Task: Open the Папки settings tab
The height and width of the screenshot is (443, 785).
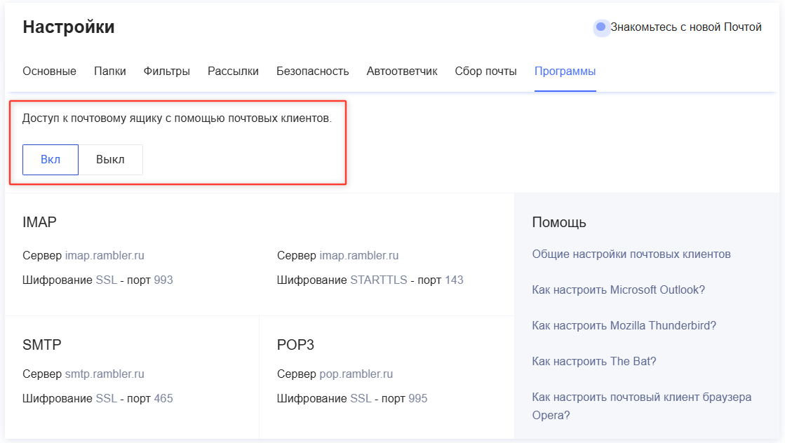Action: click(110, 71)
